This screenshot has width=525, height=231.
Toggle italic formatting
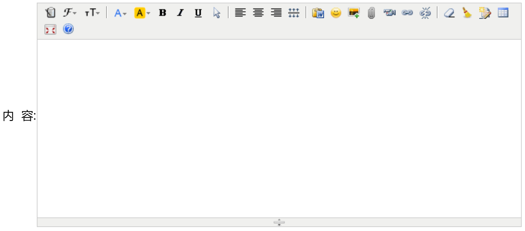pyautogui.click(x=180, y=13)
